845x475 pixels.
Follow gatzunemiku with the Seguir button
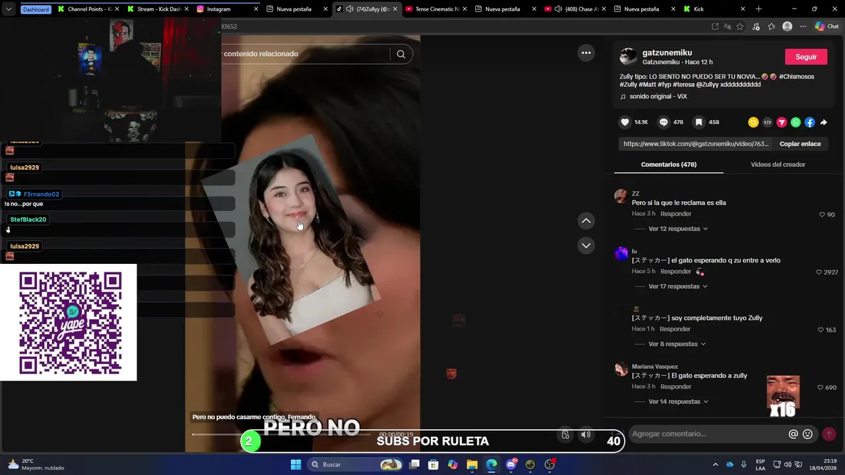click(x=805, y=57)
